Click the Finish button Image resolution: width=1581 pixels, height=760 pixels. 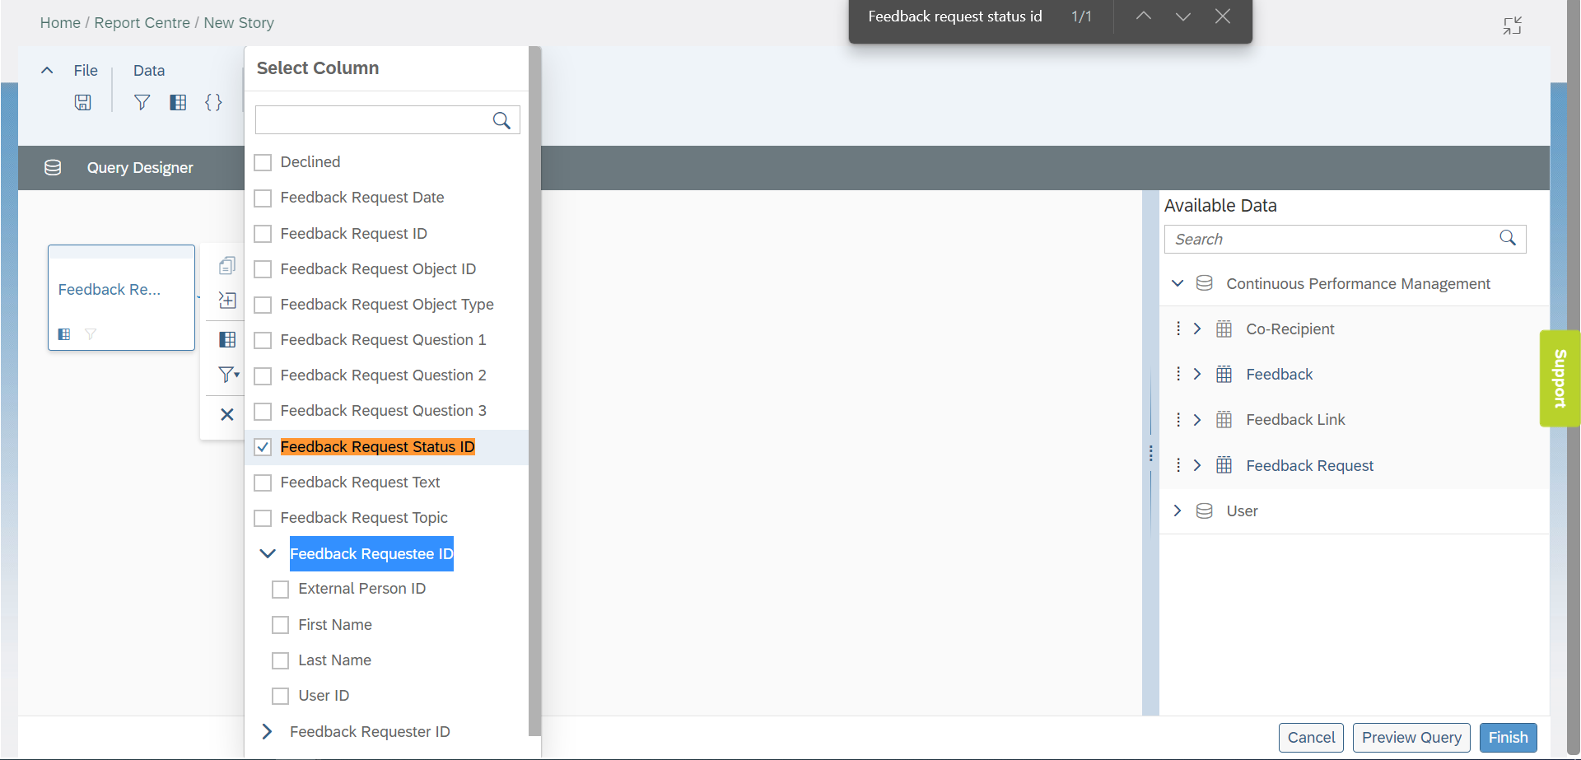pyautogui.click(x=1508, y=738)
